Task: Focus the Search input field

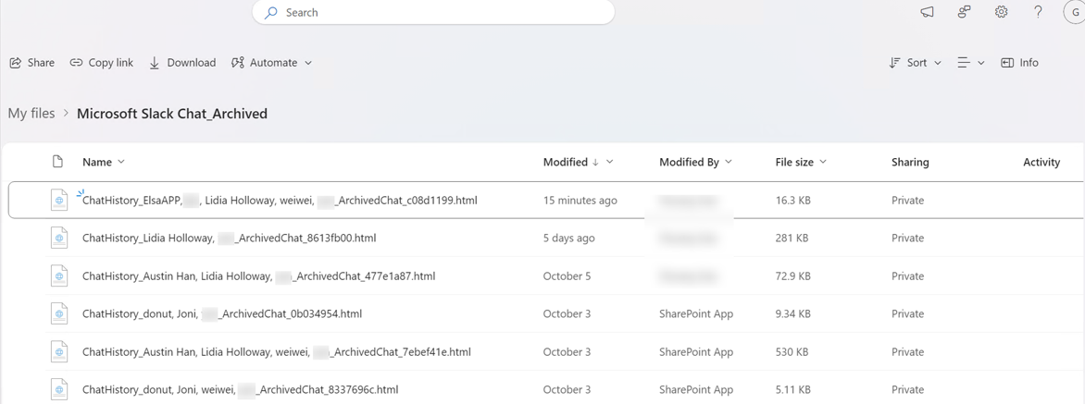Action: (x=433, y=12)
